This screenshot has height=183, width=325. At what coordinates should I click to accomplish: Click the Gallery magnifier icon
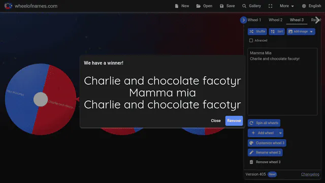[x=244, y=6]
